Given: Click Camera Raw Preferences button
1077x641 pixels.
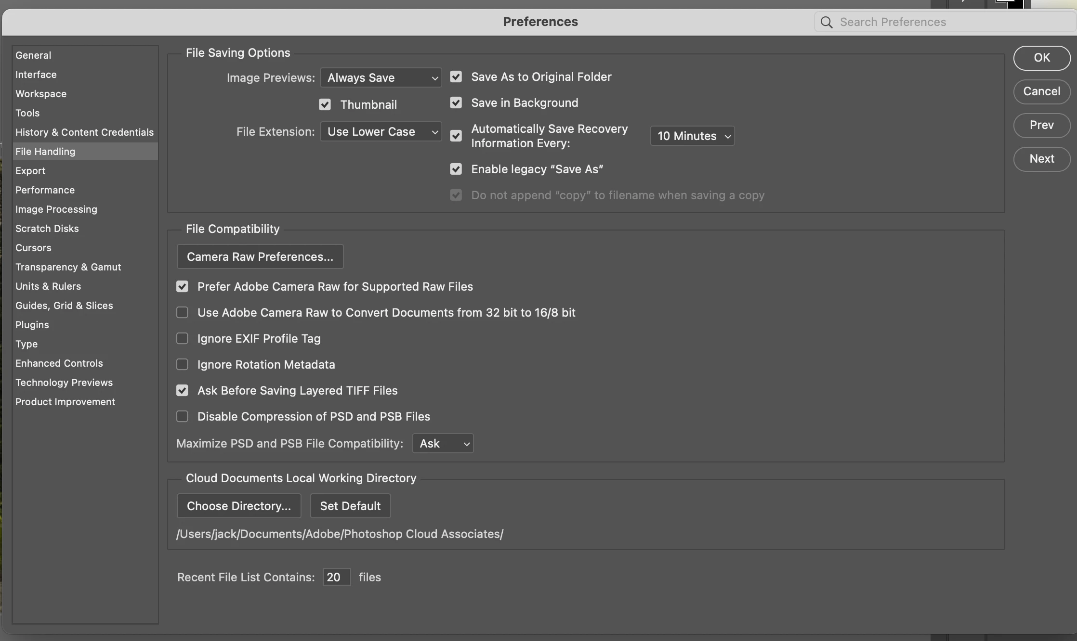Looking at the screenshot, I should coord(260,257).
